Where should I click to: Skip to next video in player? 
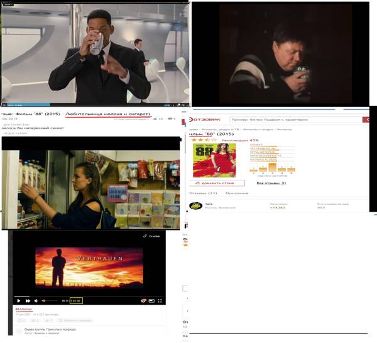pos(28,301)
